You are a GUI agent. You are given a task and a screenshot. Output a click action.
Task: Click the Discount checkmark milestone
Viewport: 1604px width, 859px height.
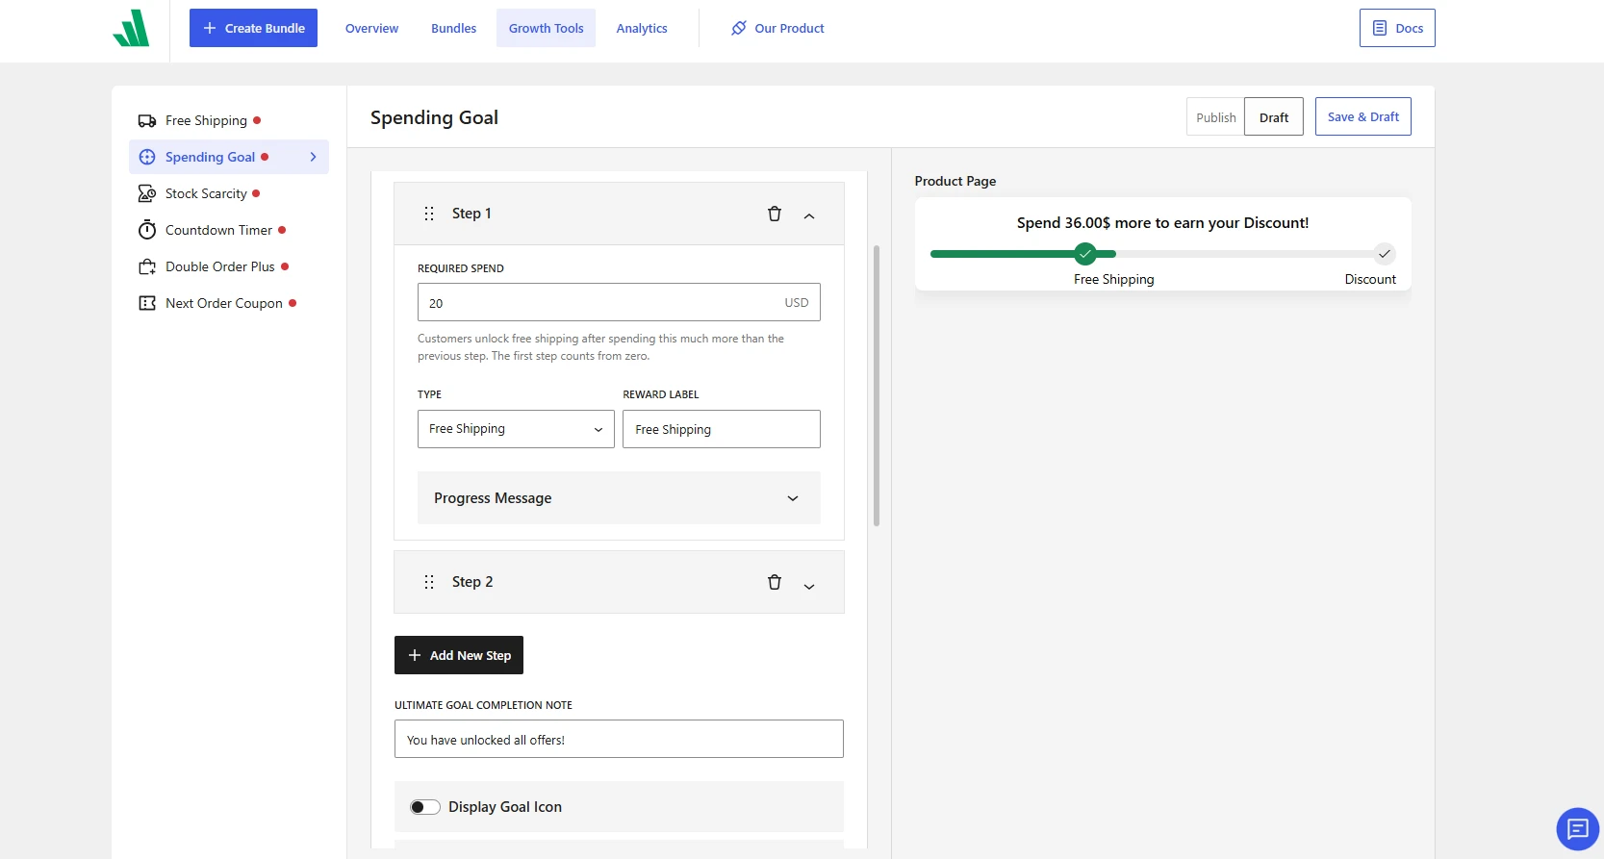pos(1385,254)
